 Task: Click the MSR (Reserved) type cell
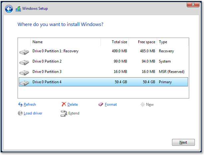point(171,72)
